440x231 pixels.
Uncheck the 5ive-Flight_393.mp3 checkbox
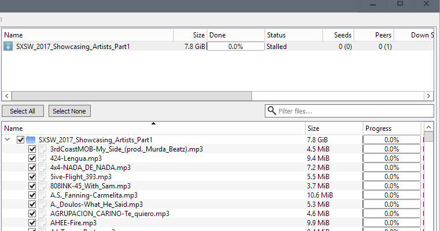pyautogui.click(x=32, y=177)
